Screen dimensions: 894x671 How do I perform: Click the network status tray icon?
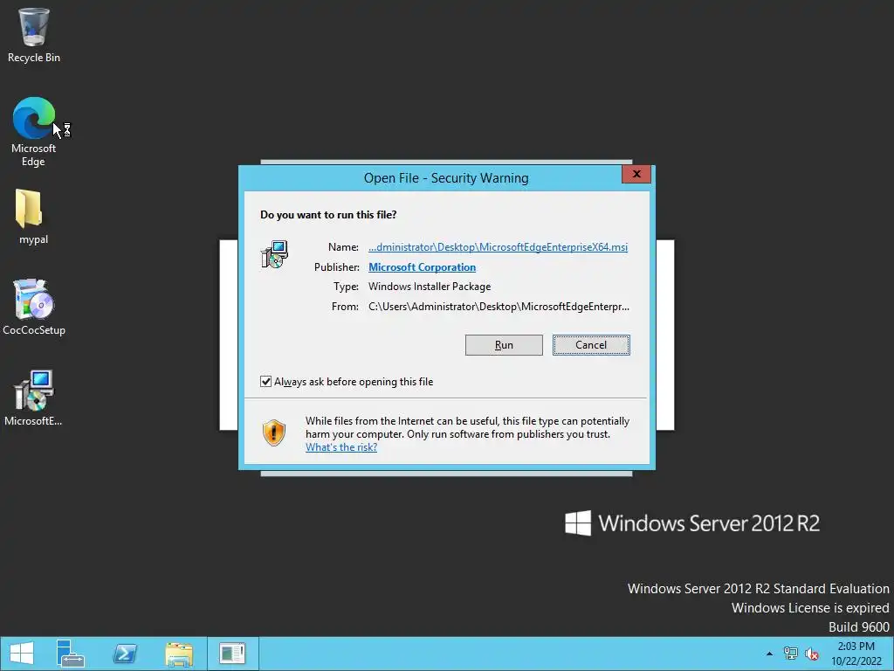(790, 654)
